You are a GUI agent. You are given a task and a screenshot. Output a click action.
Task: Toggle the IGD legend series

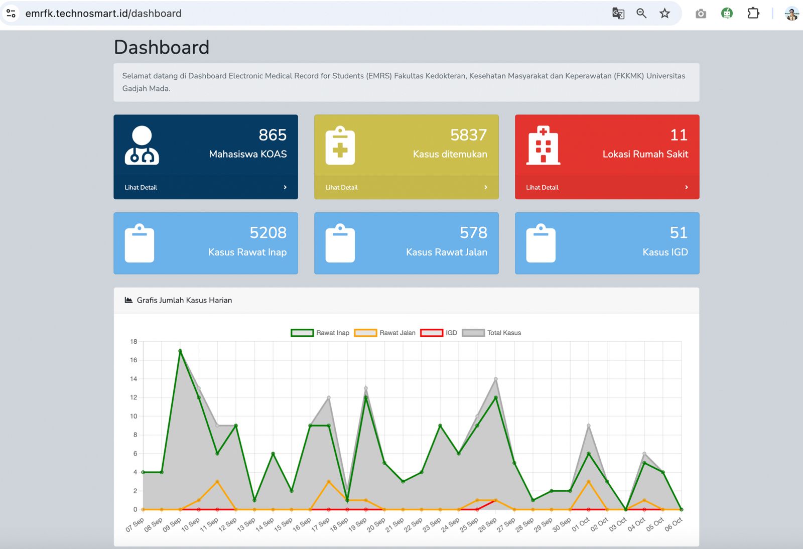439,333
